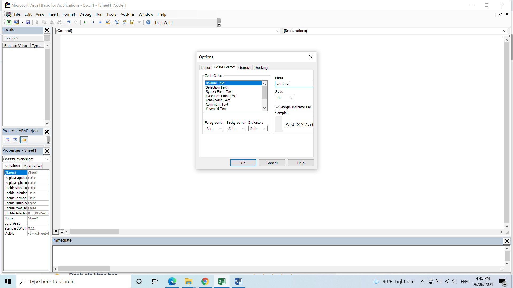Image resolution: width=513 pixels, height=288 pixels.
Task: Click the Copy toolbar icon
Action: 45,22
